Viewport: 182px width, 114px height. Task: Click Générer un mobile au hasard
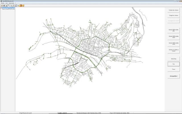coord(173,50)
